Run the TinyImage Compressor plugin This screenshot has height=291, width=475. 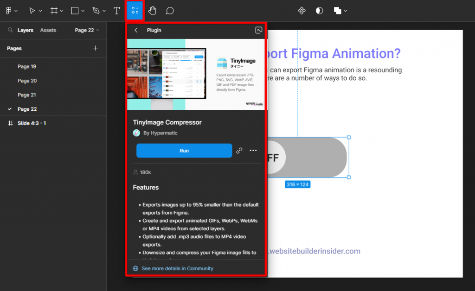(x=184, y=151)
